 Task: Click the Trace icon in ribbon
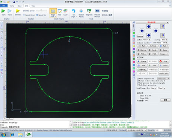click(9, 11)
